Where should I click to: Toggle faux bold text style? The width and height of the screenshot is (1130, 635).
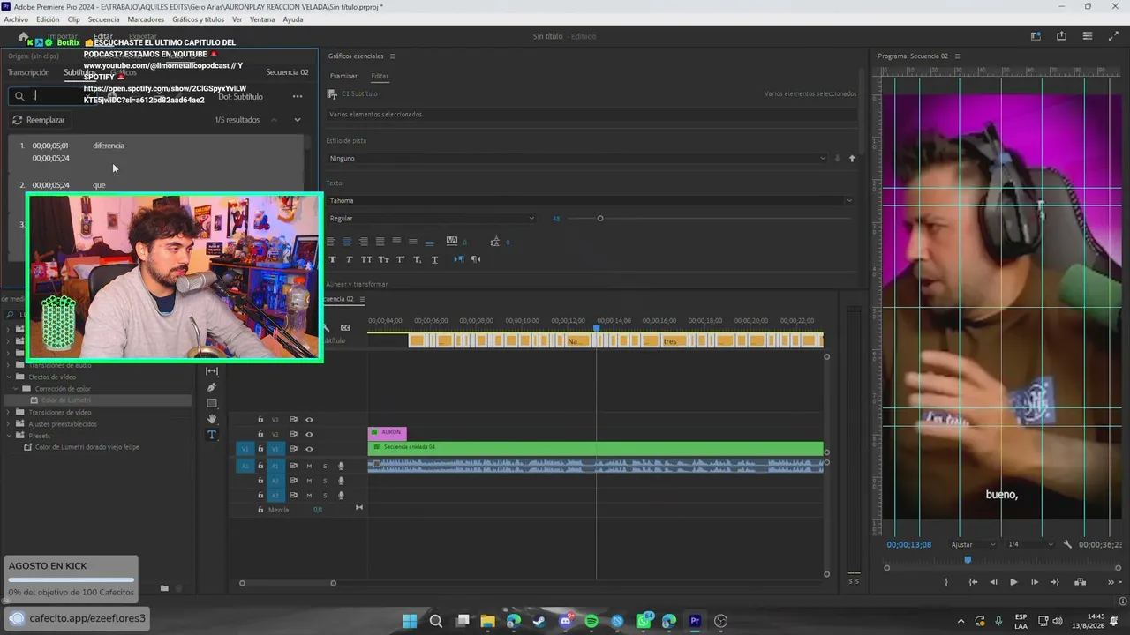pyautogui.click(x=332, y=259)
